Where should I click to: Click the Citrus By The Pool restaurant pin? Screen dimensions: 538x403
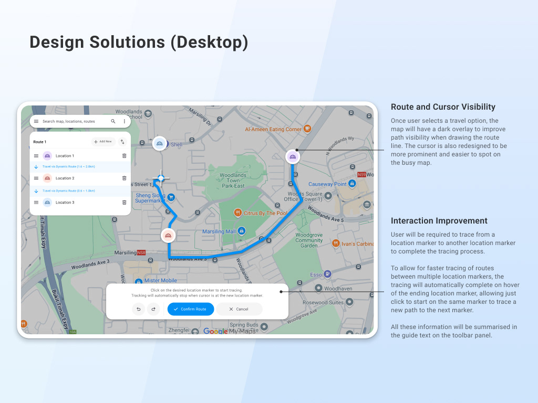pyautogui.click(x=237, y=213)
